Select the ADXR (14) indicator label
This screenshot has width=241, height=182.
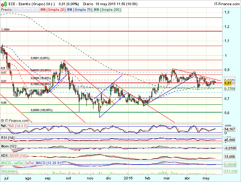pos(18,156)
